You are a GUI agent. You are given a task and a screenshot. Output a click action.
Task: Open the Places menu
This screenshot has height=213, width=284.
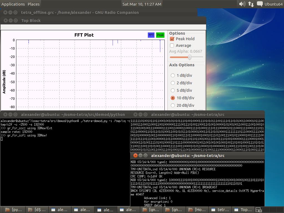tap(34, 4)
